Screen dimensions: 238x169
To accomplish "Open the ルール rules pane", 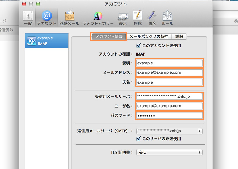I will 167,18.
